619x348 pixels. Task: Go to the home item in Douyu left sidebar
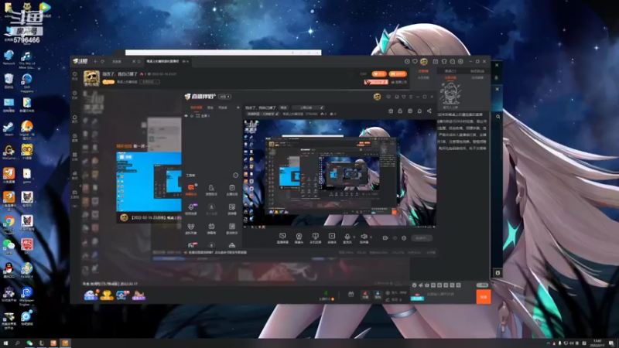click(x=74, y=118)
